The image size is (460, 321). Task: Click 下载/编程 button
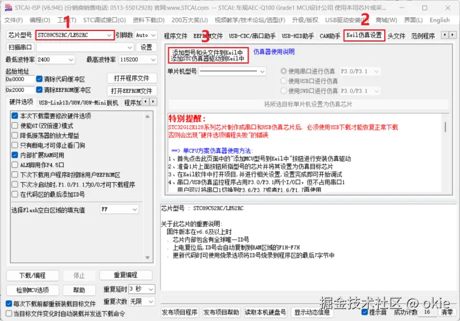coord(33,276)
